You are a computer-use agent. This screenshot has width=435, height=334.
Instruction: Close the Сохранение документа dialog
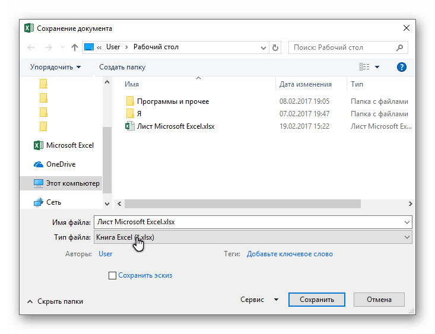point(407,28)
